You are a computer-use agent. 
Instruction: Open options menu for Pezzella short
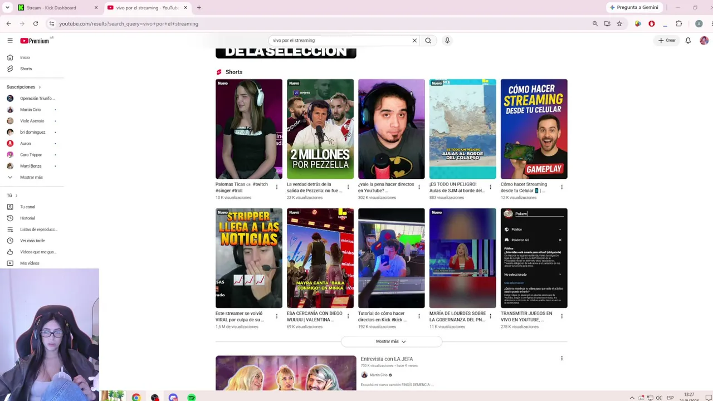(x=348, y=187)
